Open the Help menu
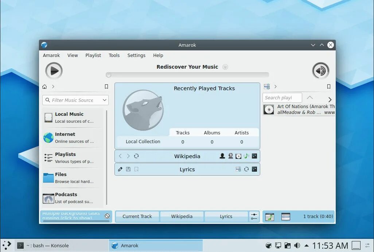Viewport: 374px width, 252px height. click(158, 56)
